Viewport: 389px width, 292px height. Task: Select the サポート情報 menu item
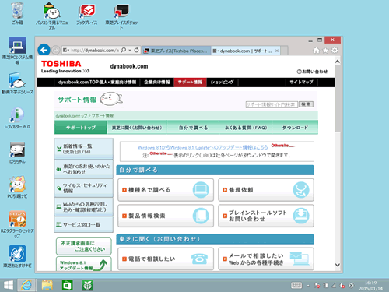190,83
